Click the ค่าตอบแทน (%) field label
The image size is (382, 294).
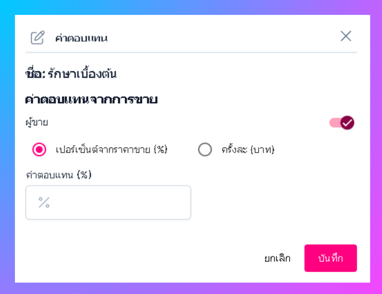(x=58, y=175)
